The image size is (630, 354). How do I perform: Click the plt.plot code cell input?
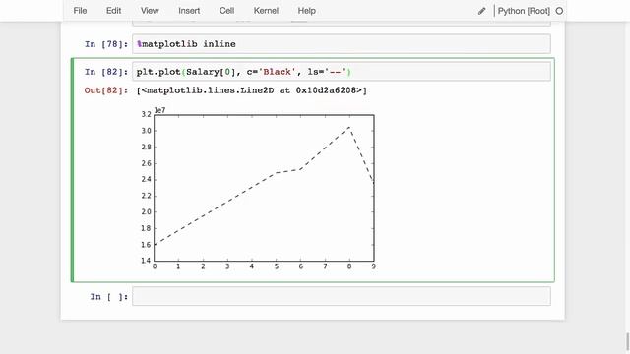pos(342,72)
